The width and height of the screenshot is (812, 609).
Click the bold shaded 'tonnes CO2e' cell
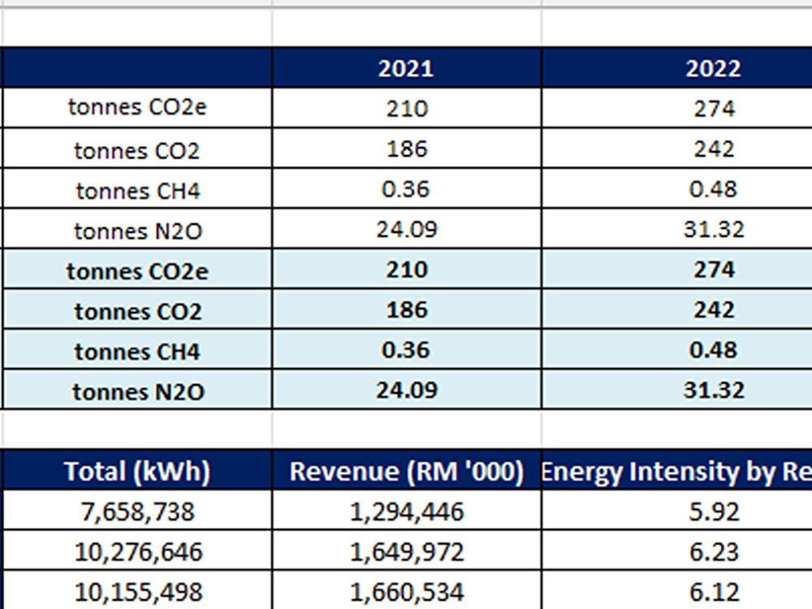pyautogui.click(x=137, y=269)
